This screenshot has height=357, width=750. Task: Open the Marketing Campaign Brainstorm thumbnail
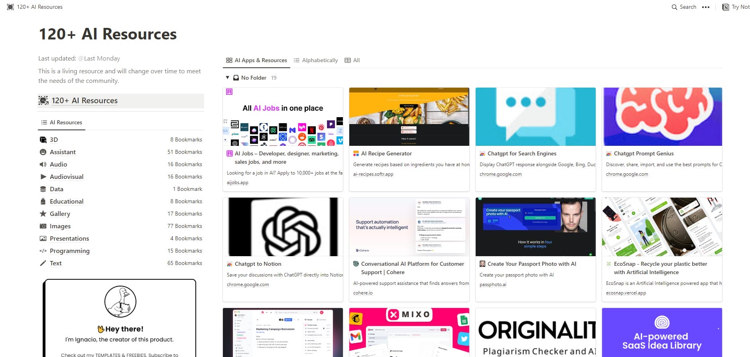click(283, 333)
